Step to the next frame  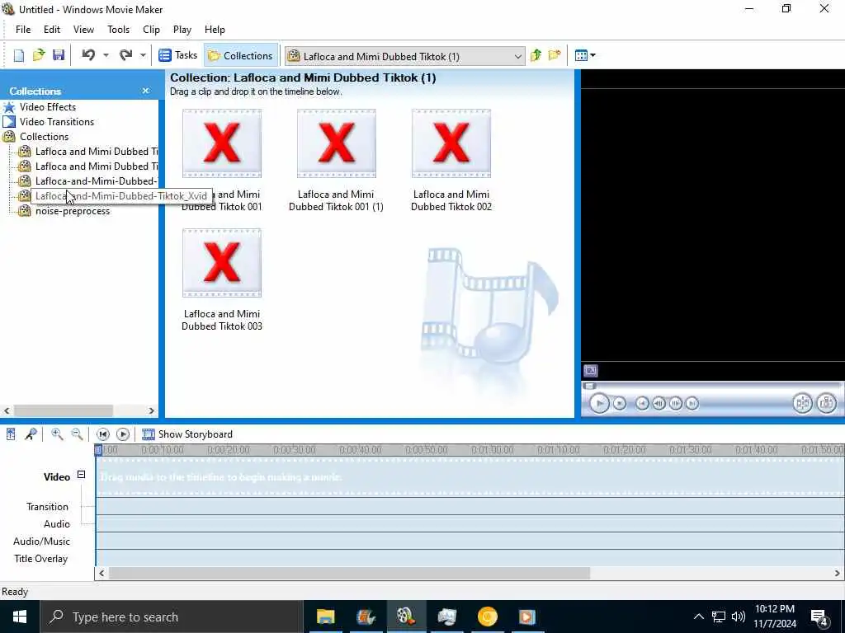point(675,403)
